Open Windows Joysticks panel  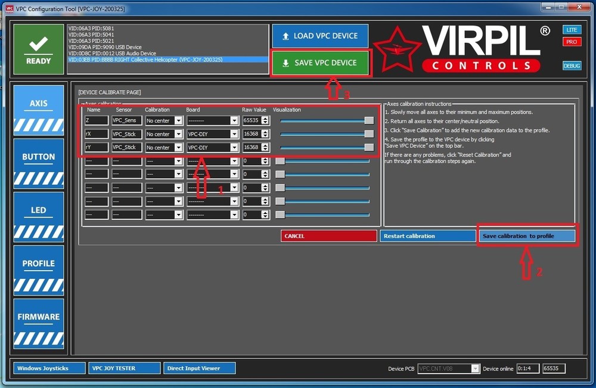[x=49, y=368]
